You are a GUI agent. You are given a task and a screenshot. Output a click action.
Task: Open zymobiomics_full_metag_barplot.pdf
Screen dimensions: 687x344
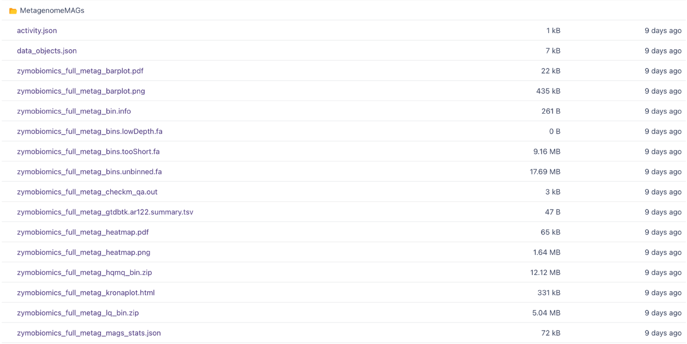tap(80, 71)
